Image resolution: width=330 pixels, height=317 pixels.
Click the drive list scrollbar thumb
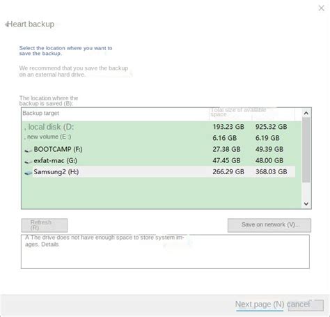click(x=306, y=150)
